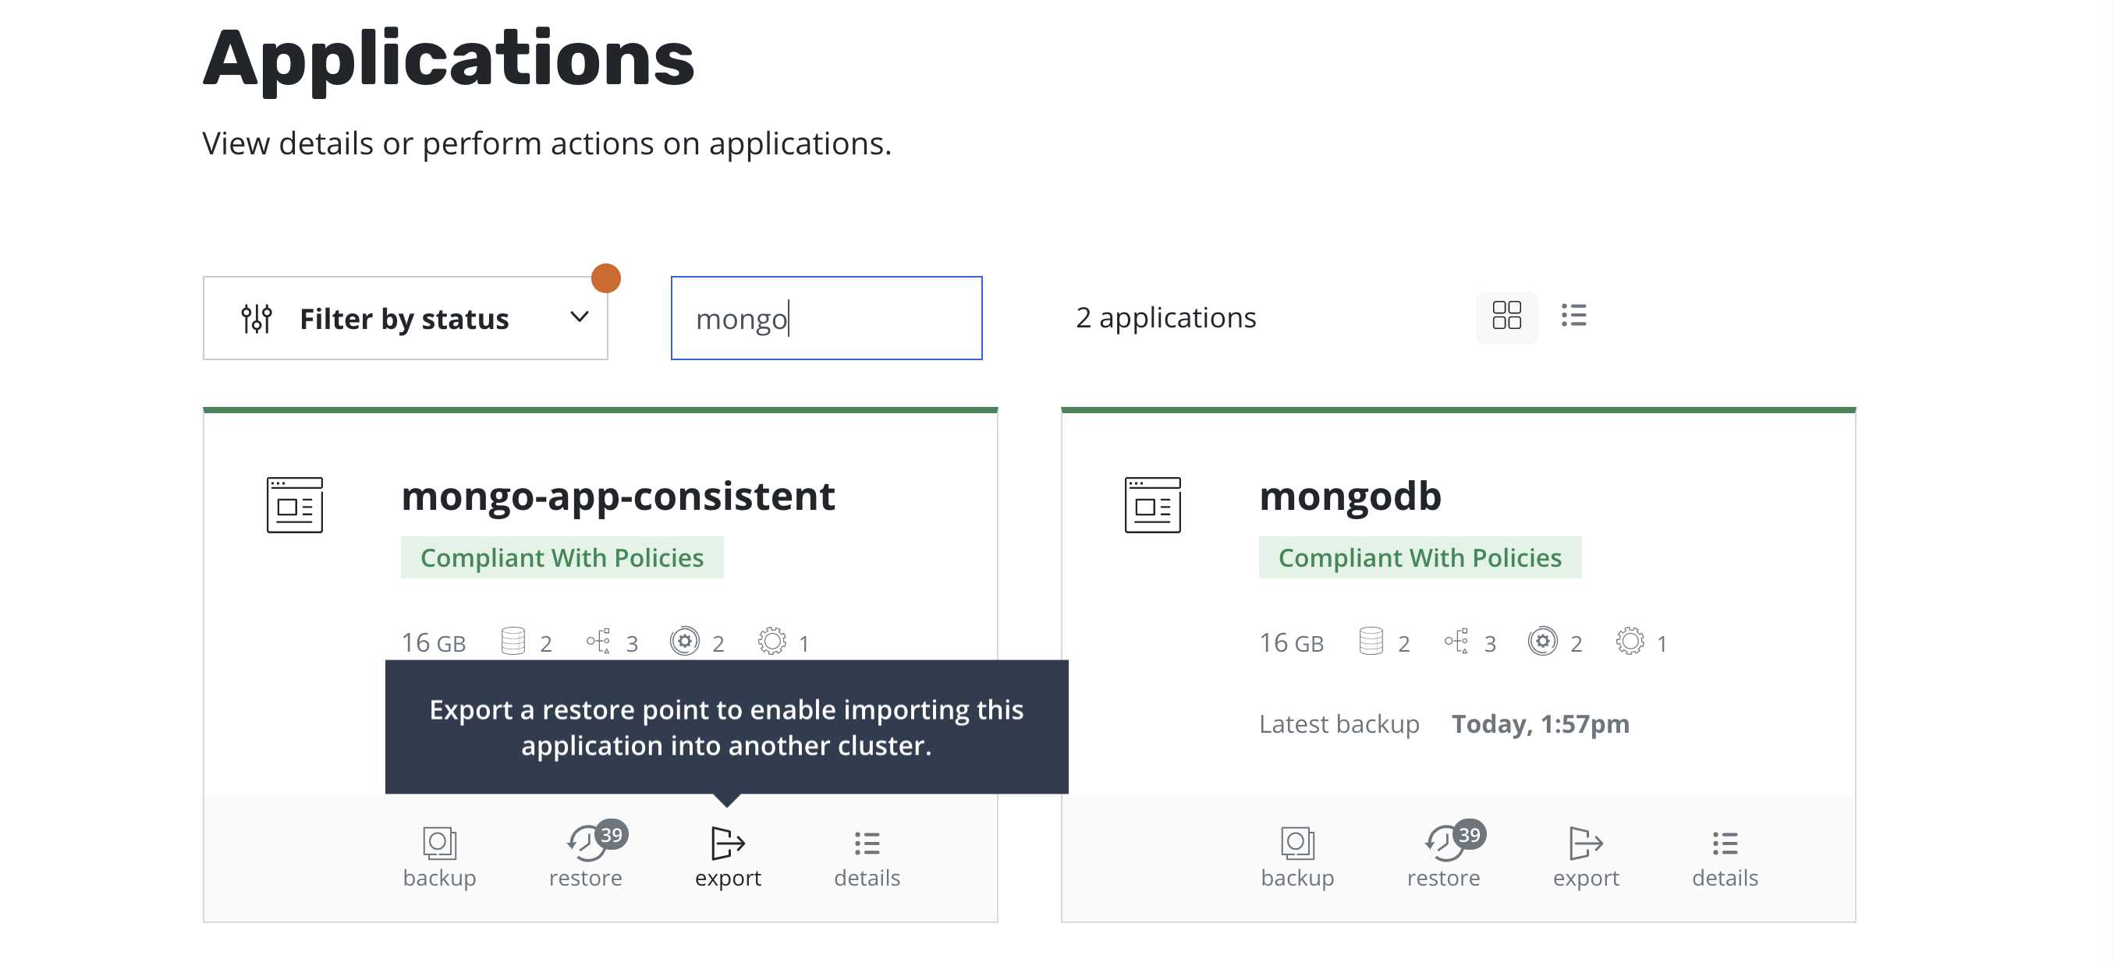
Task: Open the Filter by status dropdown
Action: 405,317
